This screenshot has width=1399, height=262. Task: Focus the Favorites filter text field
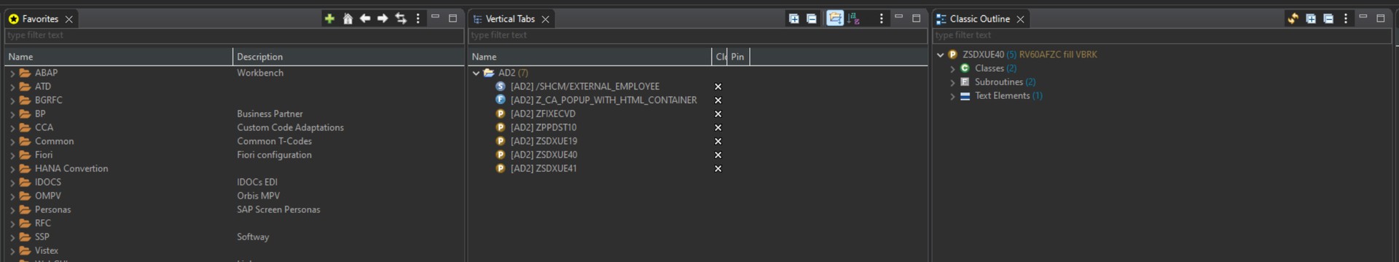[234, 35]
